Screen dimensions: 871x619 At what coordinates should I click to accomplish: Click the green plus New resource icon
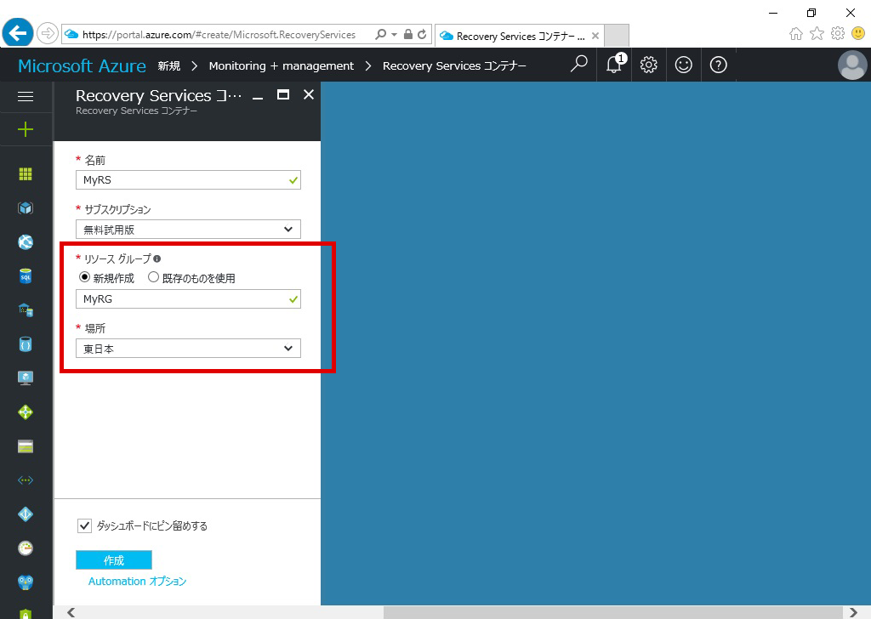[26, 130]
